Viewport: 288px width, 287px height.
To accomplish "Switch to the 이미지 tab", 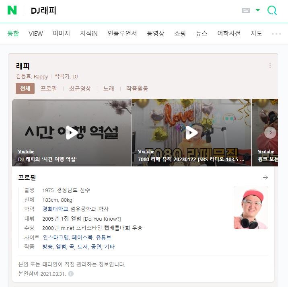I will pos(62,33).
